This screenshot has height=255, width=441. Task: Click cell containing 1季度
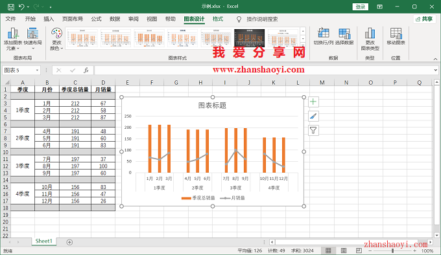[x=23, y=110]
